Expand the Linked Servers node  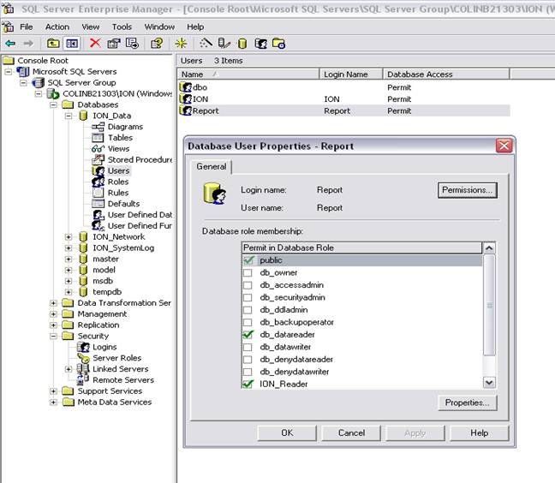69,369
